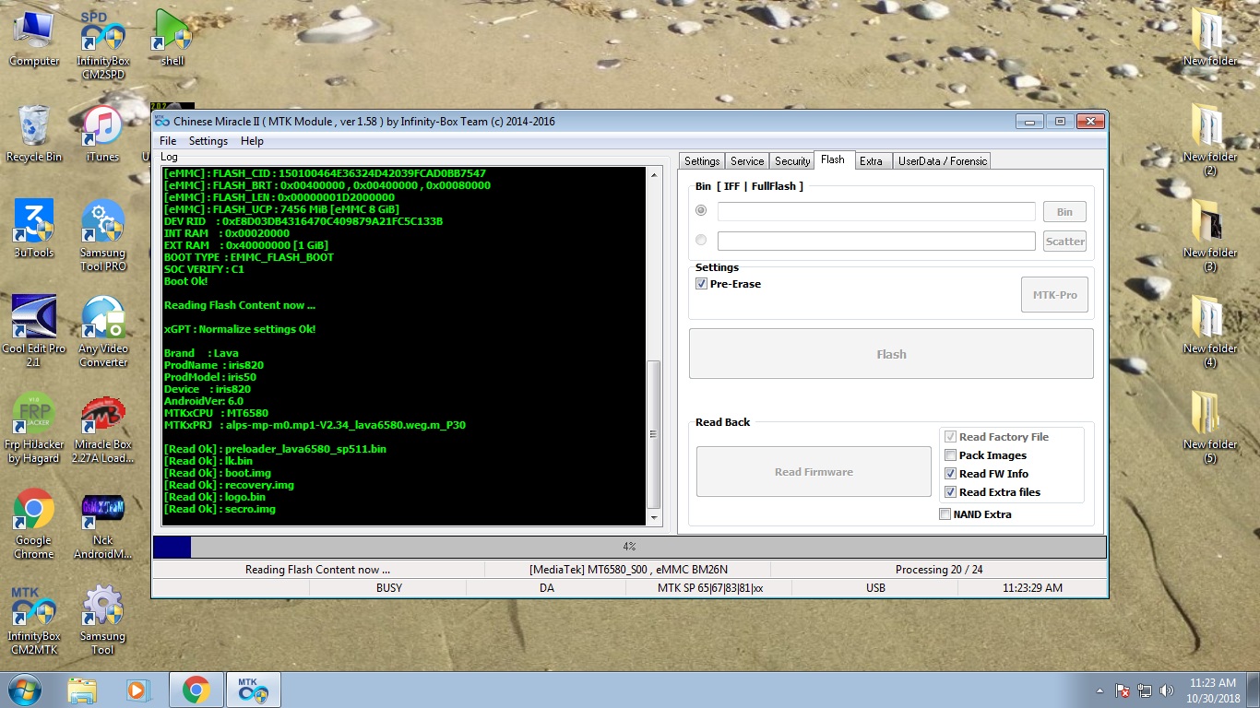Switch to Chrome in the taskbar
Viewport: 1260px width, 708px height.
[x=196, y=690]
